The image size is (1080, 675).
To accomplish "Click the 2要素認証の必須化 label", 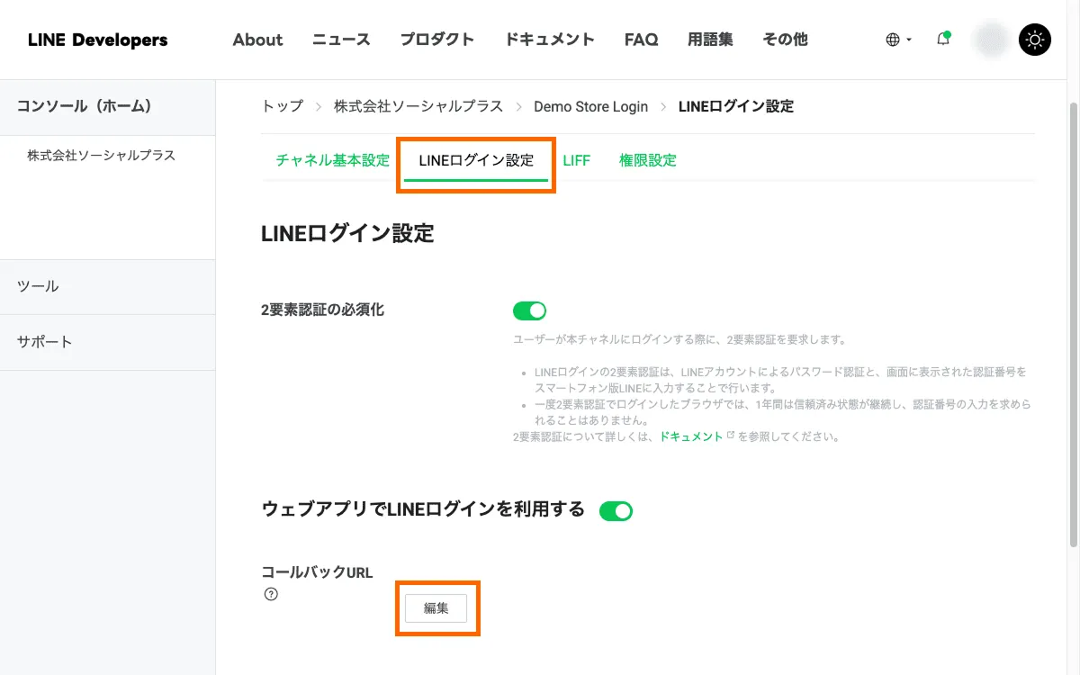I will pos(322,310).
